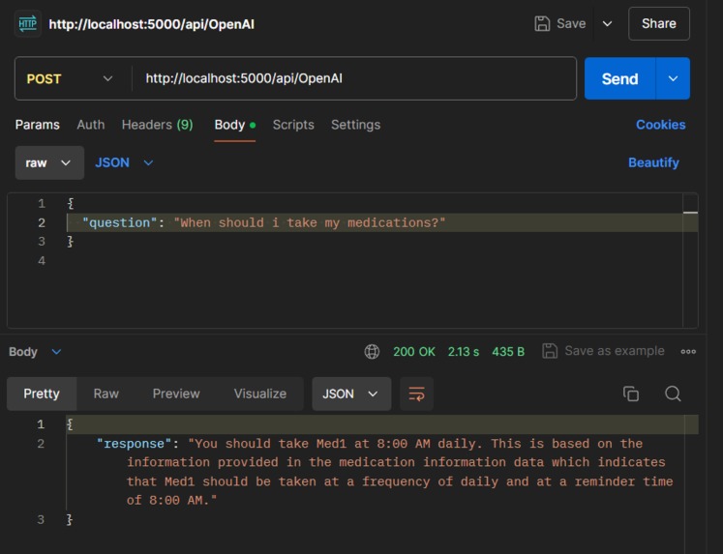Click the request URL input field
This screenshot has width=723, height=554.
coord(354,78)
